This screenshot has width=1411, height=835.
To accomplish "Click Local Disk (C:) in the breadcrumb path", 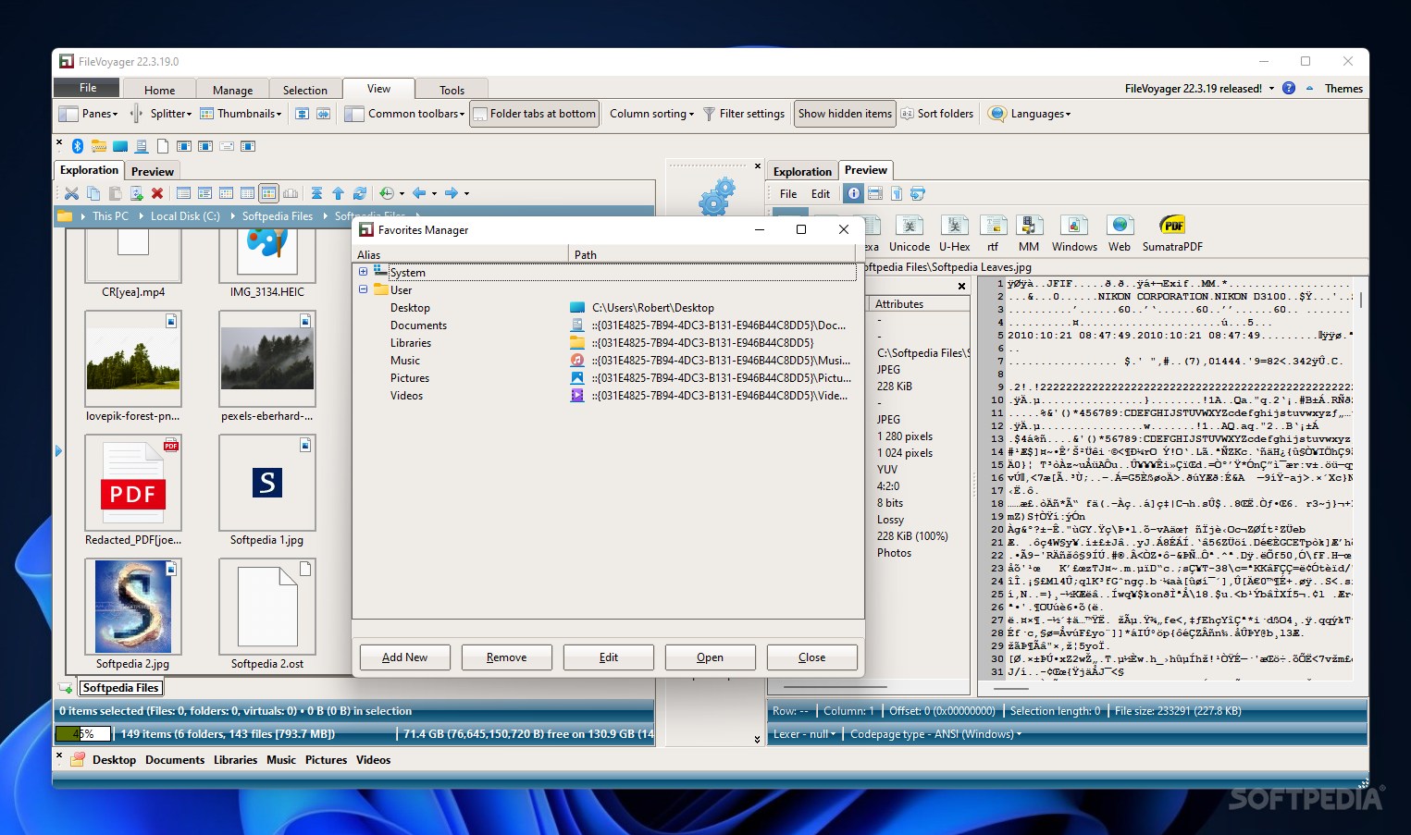I will (x=185, y=215).
